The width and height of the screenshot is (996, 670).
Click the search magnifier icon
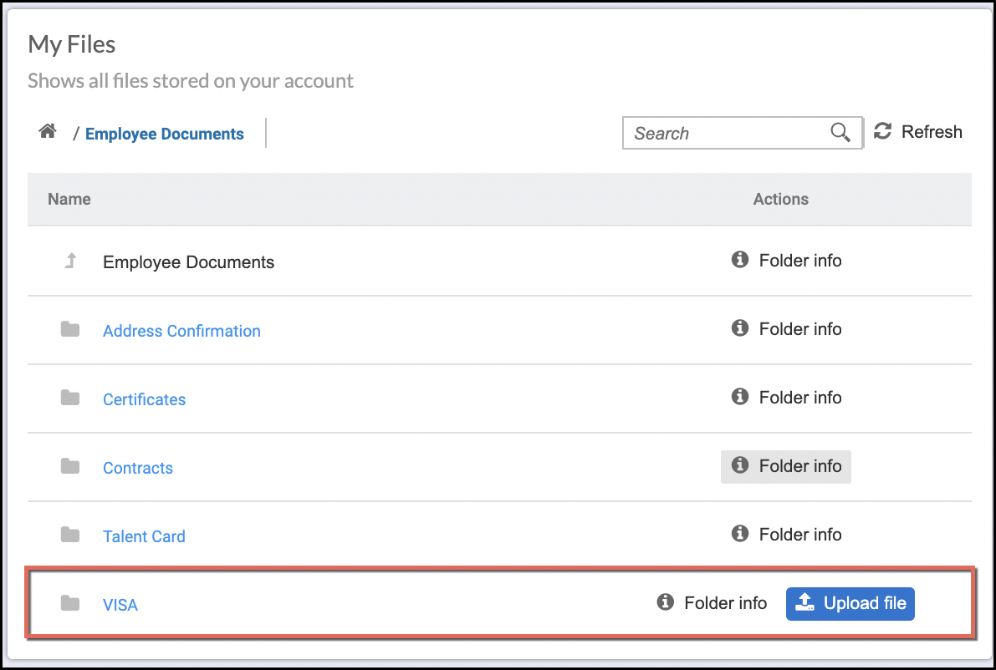[840, 133]
